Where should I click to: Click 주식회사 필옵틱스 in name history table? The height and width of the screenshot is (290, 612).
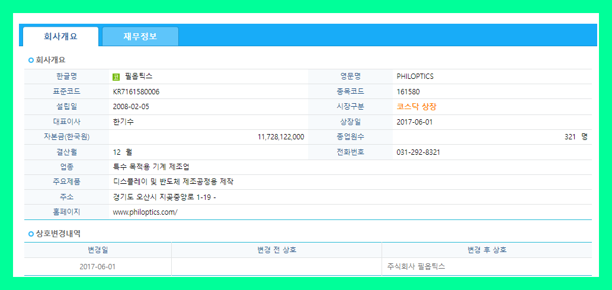coord(416,267)
